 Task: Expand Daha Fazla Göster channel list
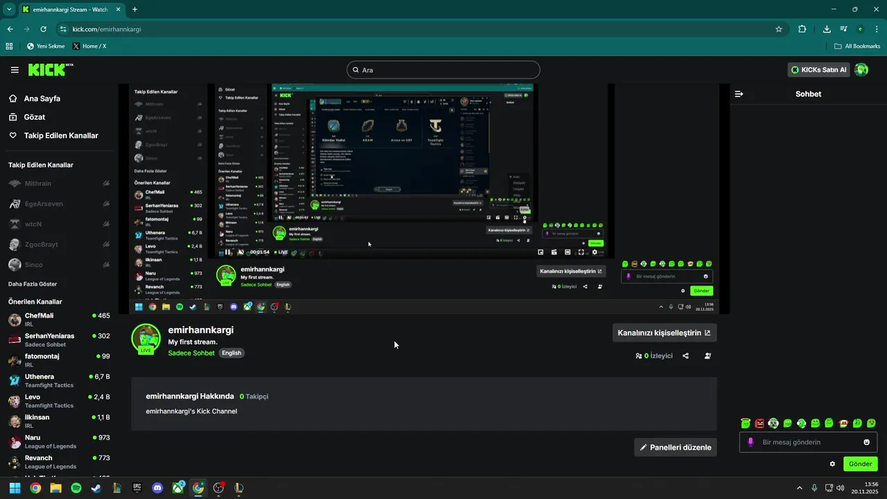[x=33, y=284]
